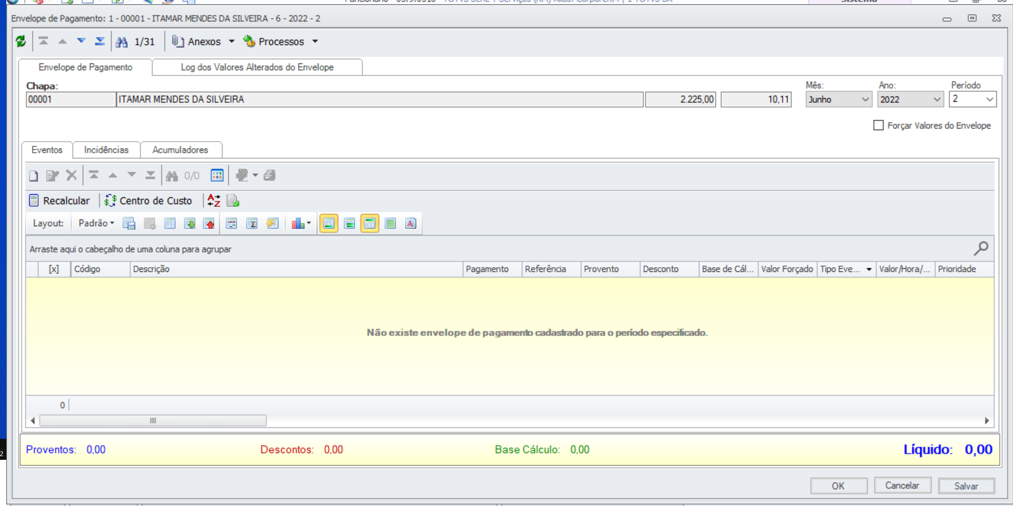Click the Tipo Eve... column filter arrow
The height and width of the screenshot is (506, 1013).
(869, 269)
